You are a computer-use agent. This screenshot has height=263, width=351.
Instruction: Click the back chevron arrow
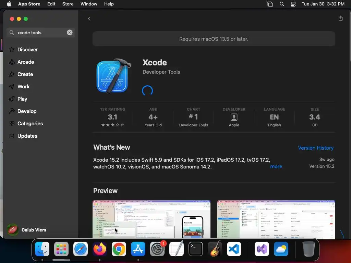(x=89, y=19)
